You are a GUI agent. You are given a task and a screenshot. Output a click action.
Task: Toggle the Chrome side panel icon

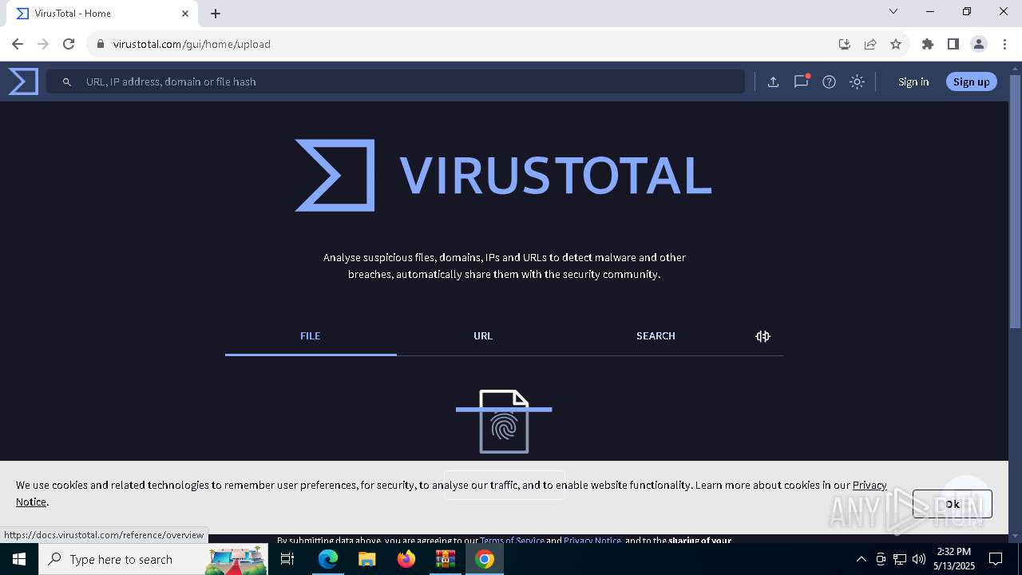tap(953, 44)
